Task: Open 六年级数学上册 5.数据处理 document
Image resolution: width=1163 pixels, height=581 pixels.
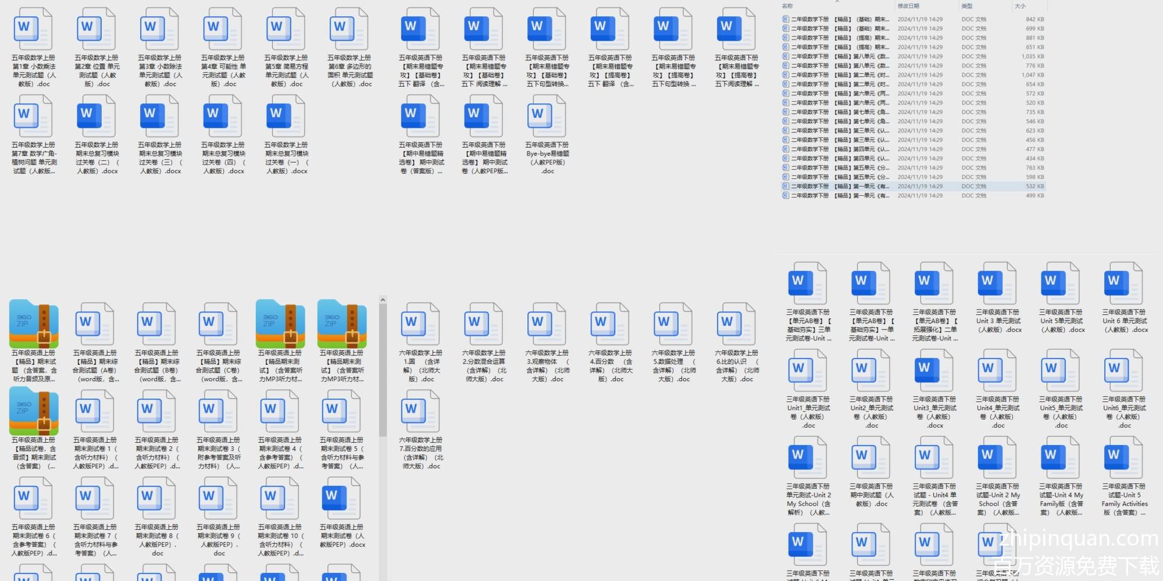Action: pos(673,325)
